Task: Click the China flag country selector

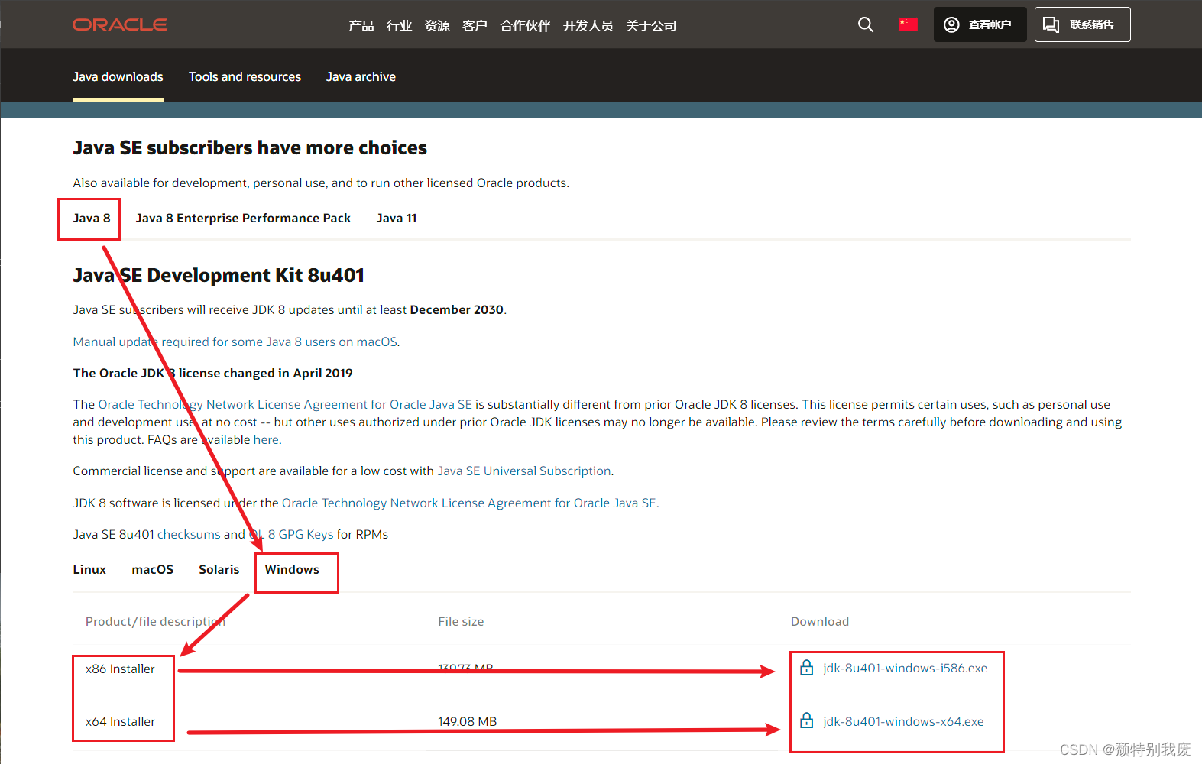Action: tap(908, 24)
